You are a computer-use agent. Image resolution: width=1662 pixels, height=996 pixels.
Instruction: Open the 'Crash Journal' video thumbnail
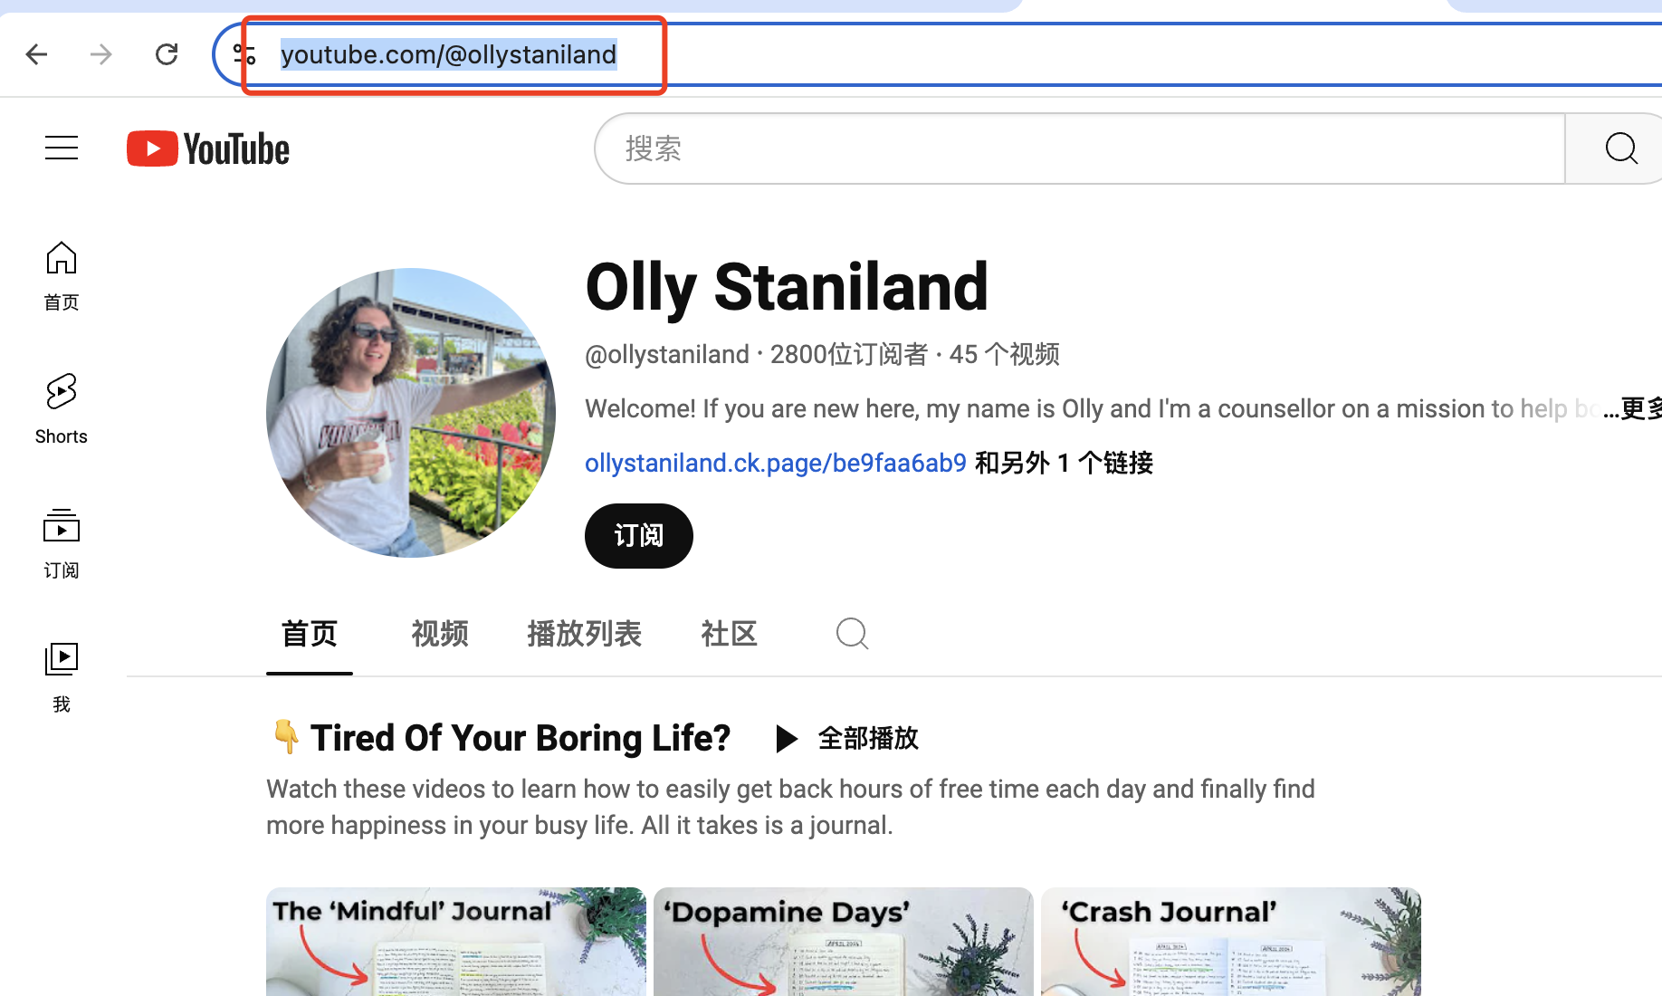pos(1231,942)
